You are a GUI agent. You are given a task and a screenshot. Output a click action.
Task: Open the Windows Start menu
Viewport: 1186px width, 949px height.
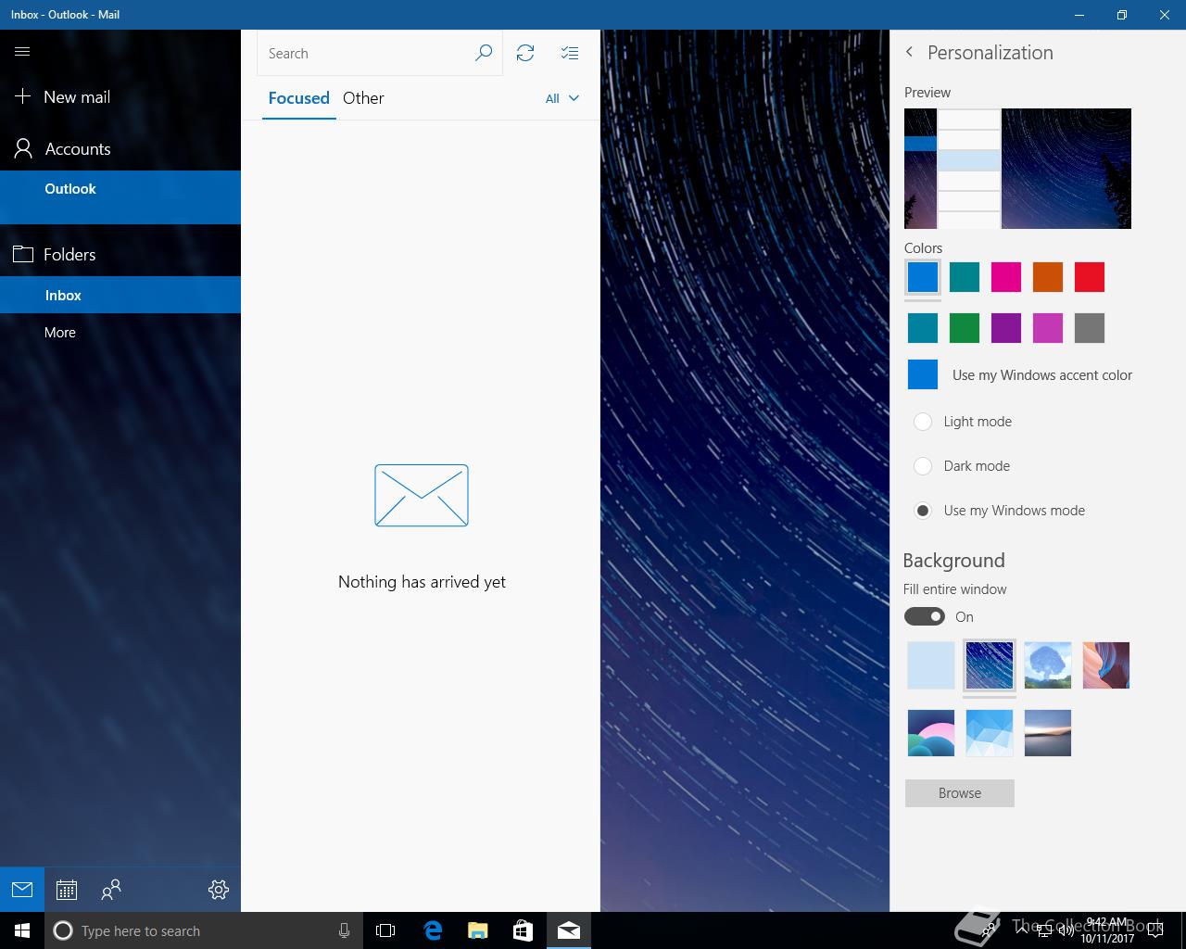[x=22, y=930]
